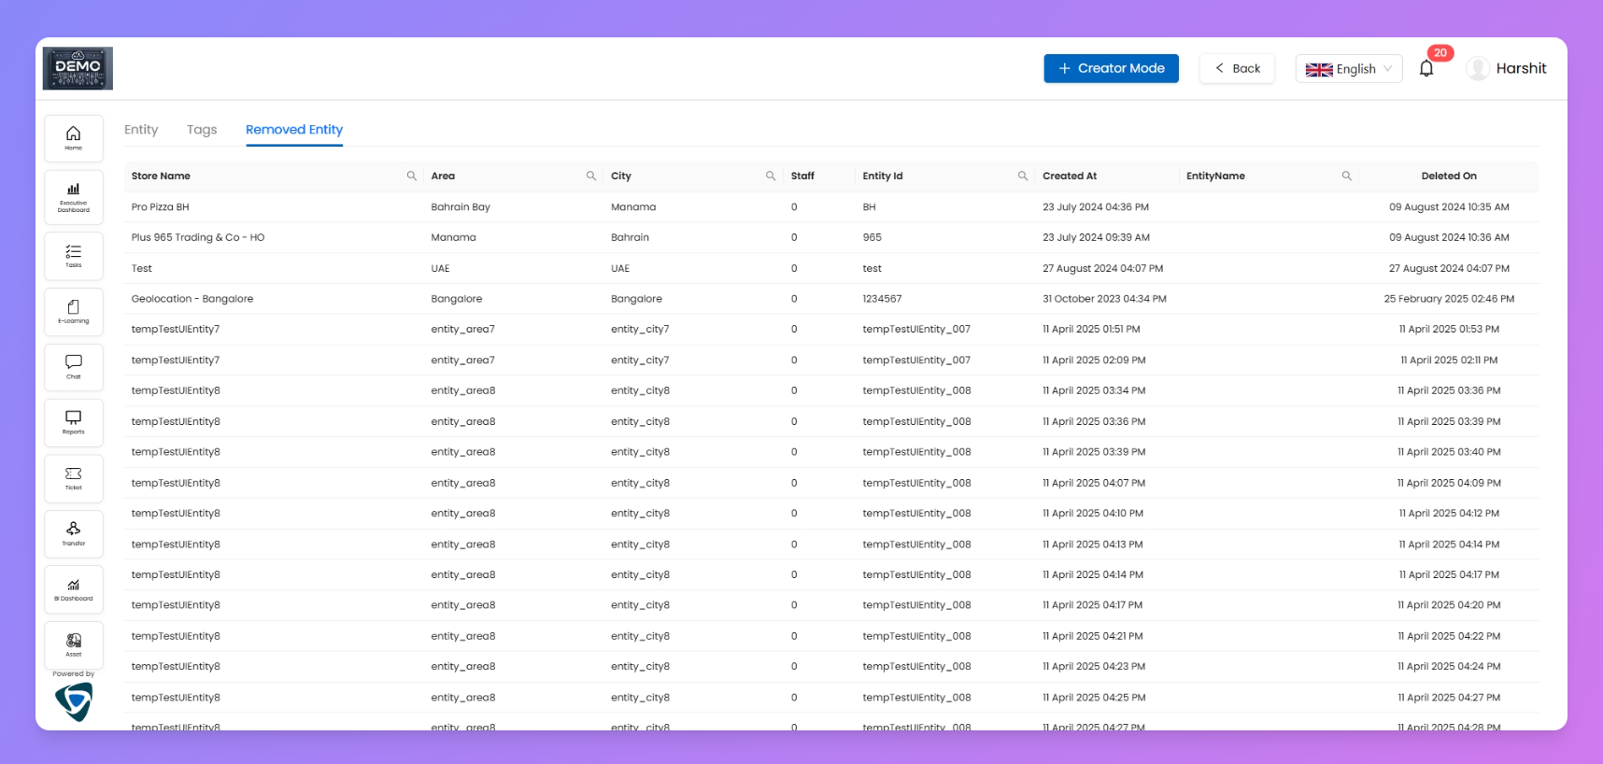The height and width of the screenshot is (764, 1603).
Task: Click the DEMO logo thumbnail
Action: (78, 68)
